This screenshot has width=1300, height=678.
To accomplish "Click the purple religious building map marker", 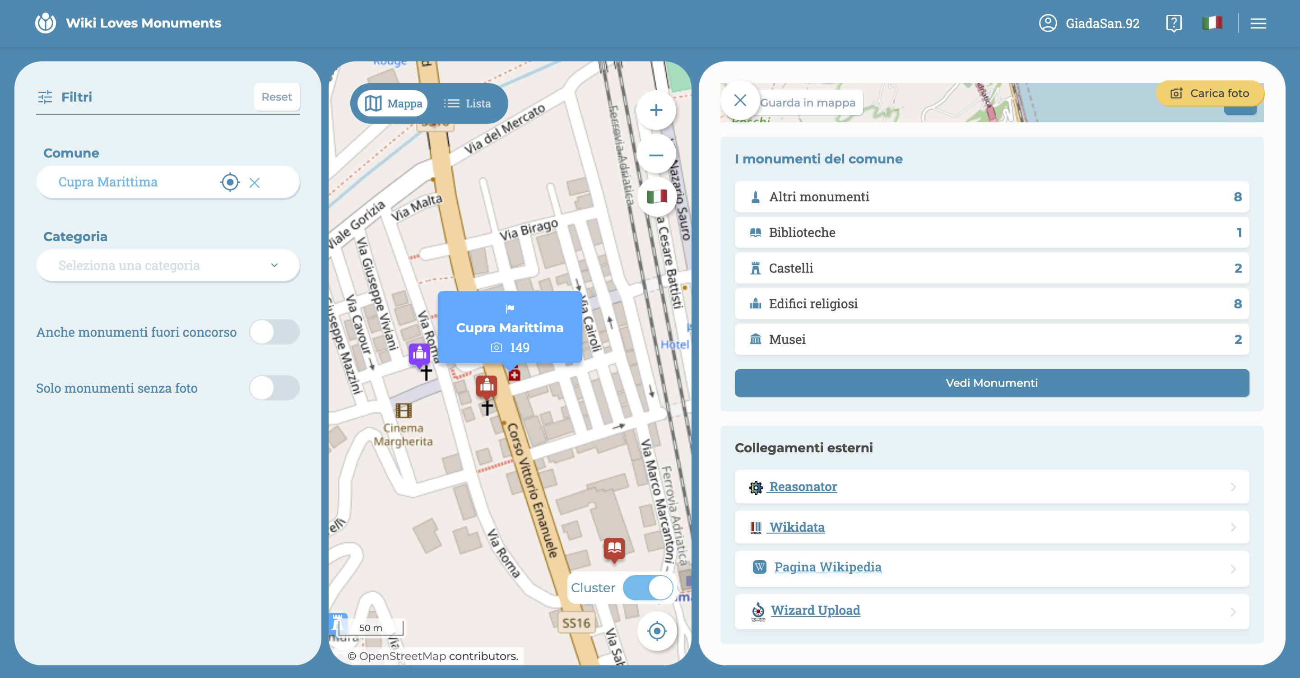I will click(419, 354).
